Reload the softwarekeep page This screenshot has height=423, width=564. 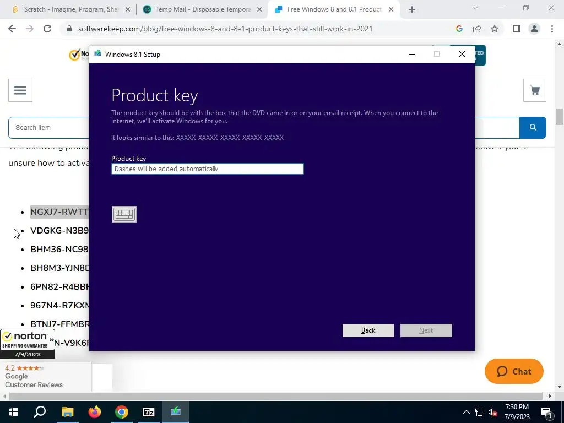pos(47,29)
